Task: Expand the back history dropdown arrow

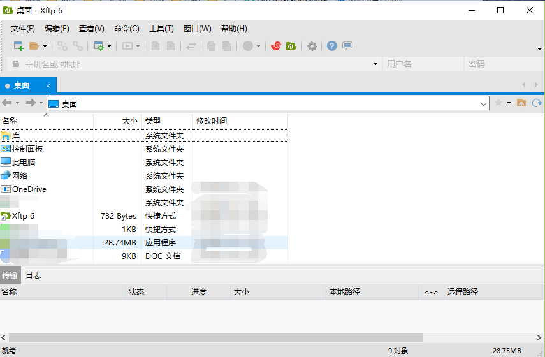Action: click(x=17, y=103)
